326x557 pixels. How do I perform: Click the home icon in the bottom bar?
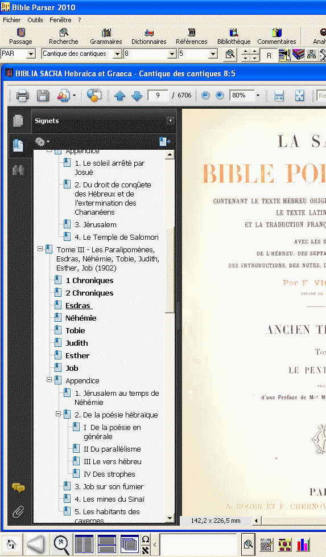[11, 544]
